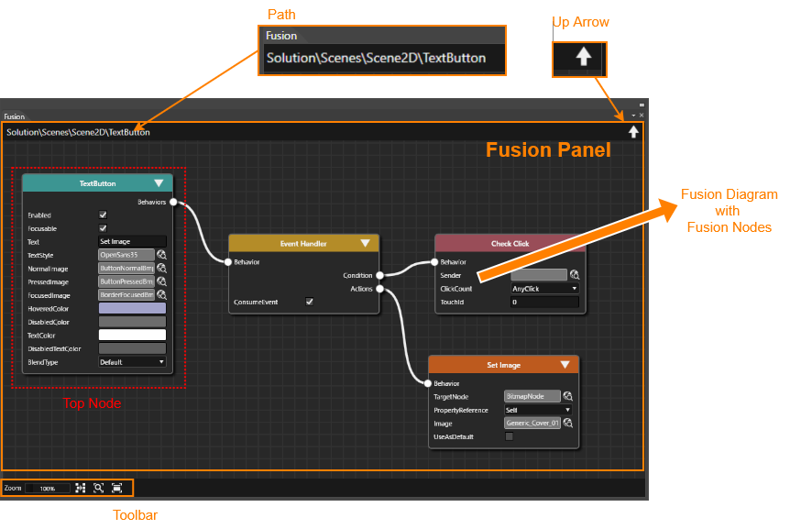This screenshot has width=790, height=529.
Task: Click the Up Arrow in the Fusion panel
Action: point(633,132)
